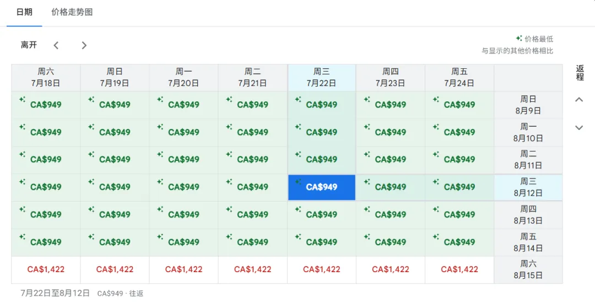This screenshot has height=303, width=595.
Task: Select CA$949 for 7月23日 departure, 8月11日 return
Action: pyautogui.click(x=391, y=160)
